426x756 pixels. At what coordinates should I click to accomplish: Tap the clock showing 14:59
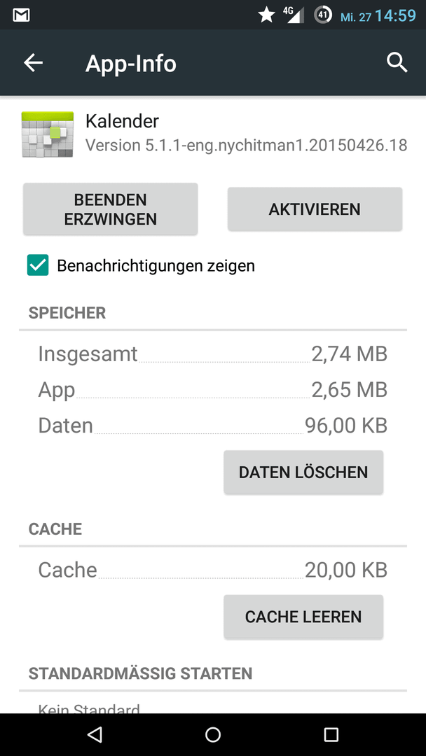pyautogui.click(x=395, y=15)
